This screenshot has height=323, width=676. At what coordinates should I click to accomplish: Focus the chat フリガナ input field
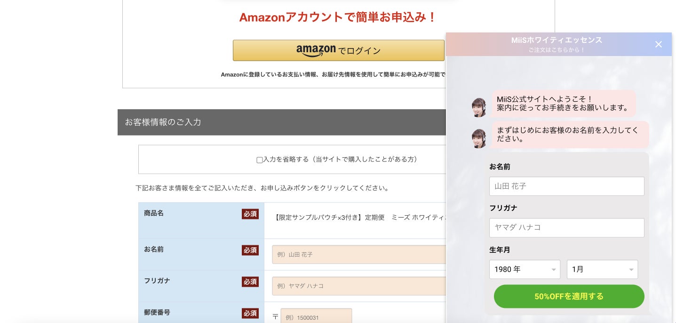(x=566, y=227)
